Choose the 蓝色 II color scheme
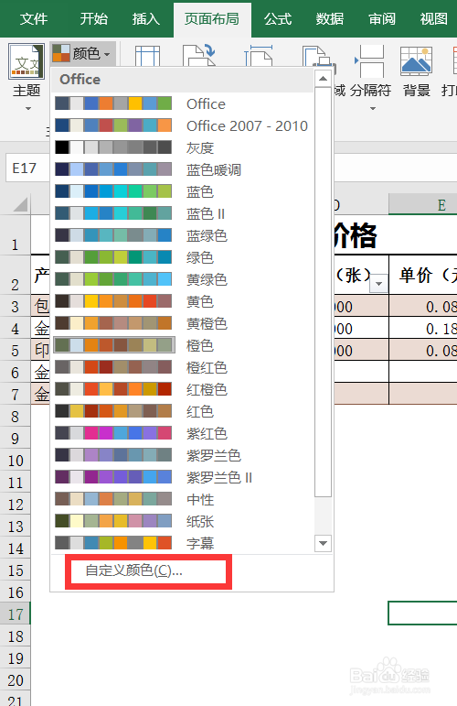The width and height of the screenshot is (457, 706). pos(183,213)
